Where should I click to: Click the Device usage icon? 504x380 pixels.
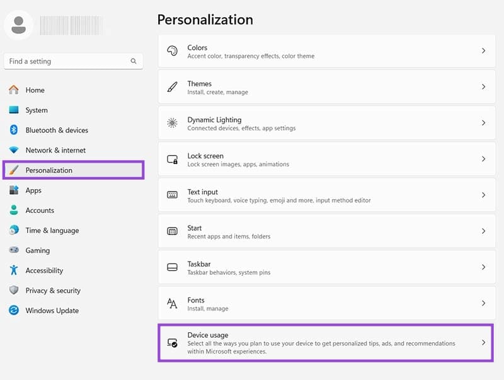coord(172,343)
